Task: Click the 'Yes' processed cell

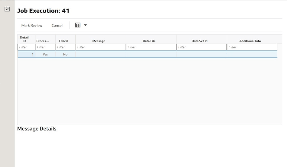Action: pos(45,54)
